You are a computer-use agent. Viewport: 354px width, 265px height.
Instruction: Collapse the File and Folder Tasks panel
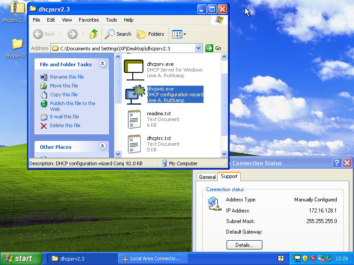click(x=103, y=64)
